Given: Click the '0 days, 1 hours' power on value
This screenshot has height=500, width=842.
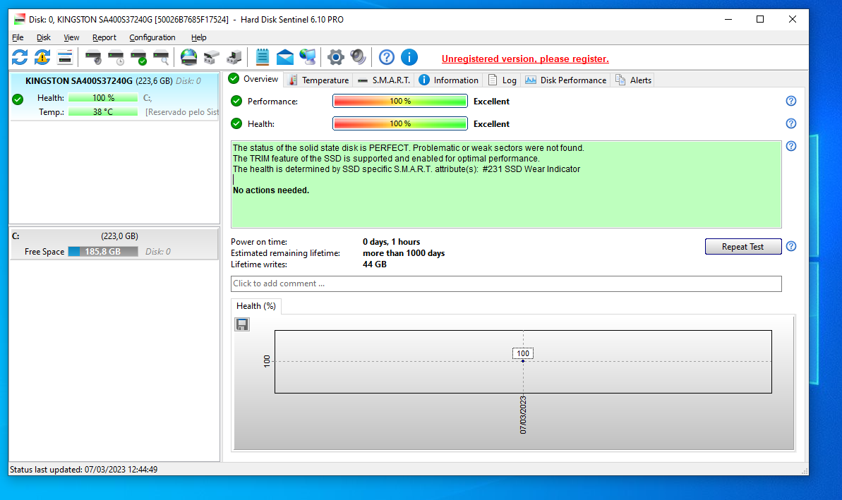Looking at the screenshot, I should point(392,242).
